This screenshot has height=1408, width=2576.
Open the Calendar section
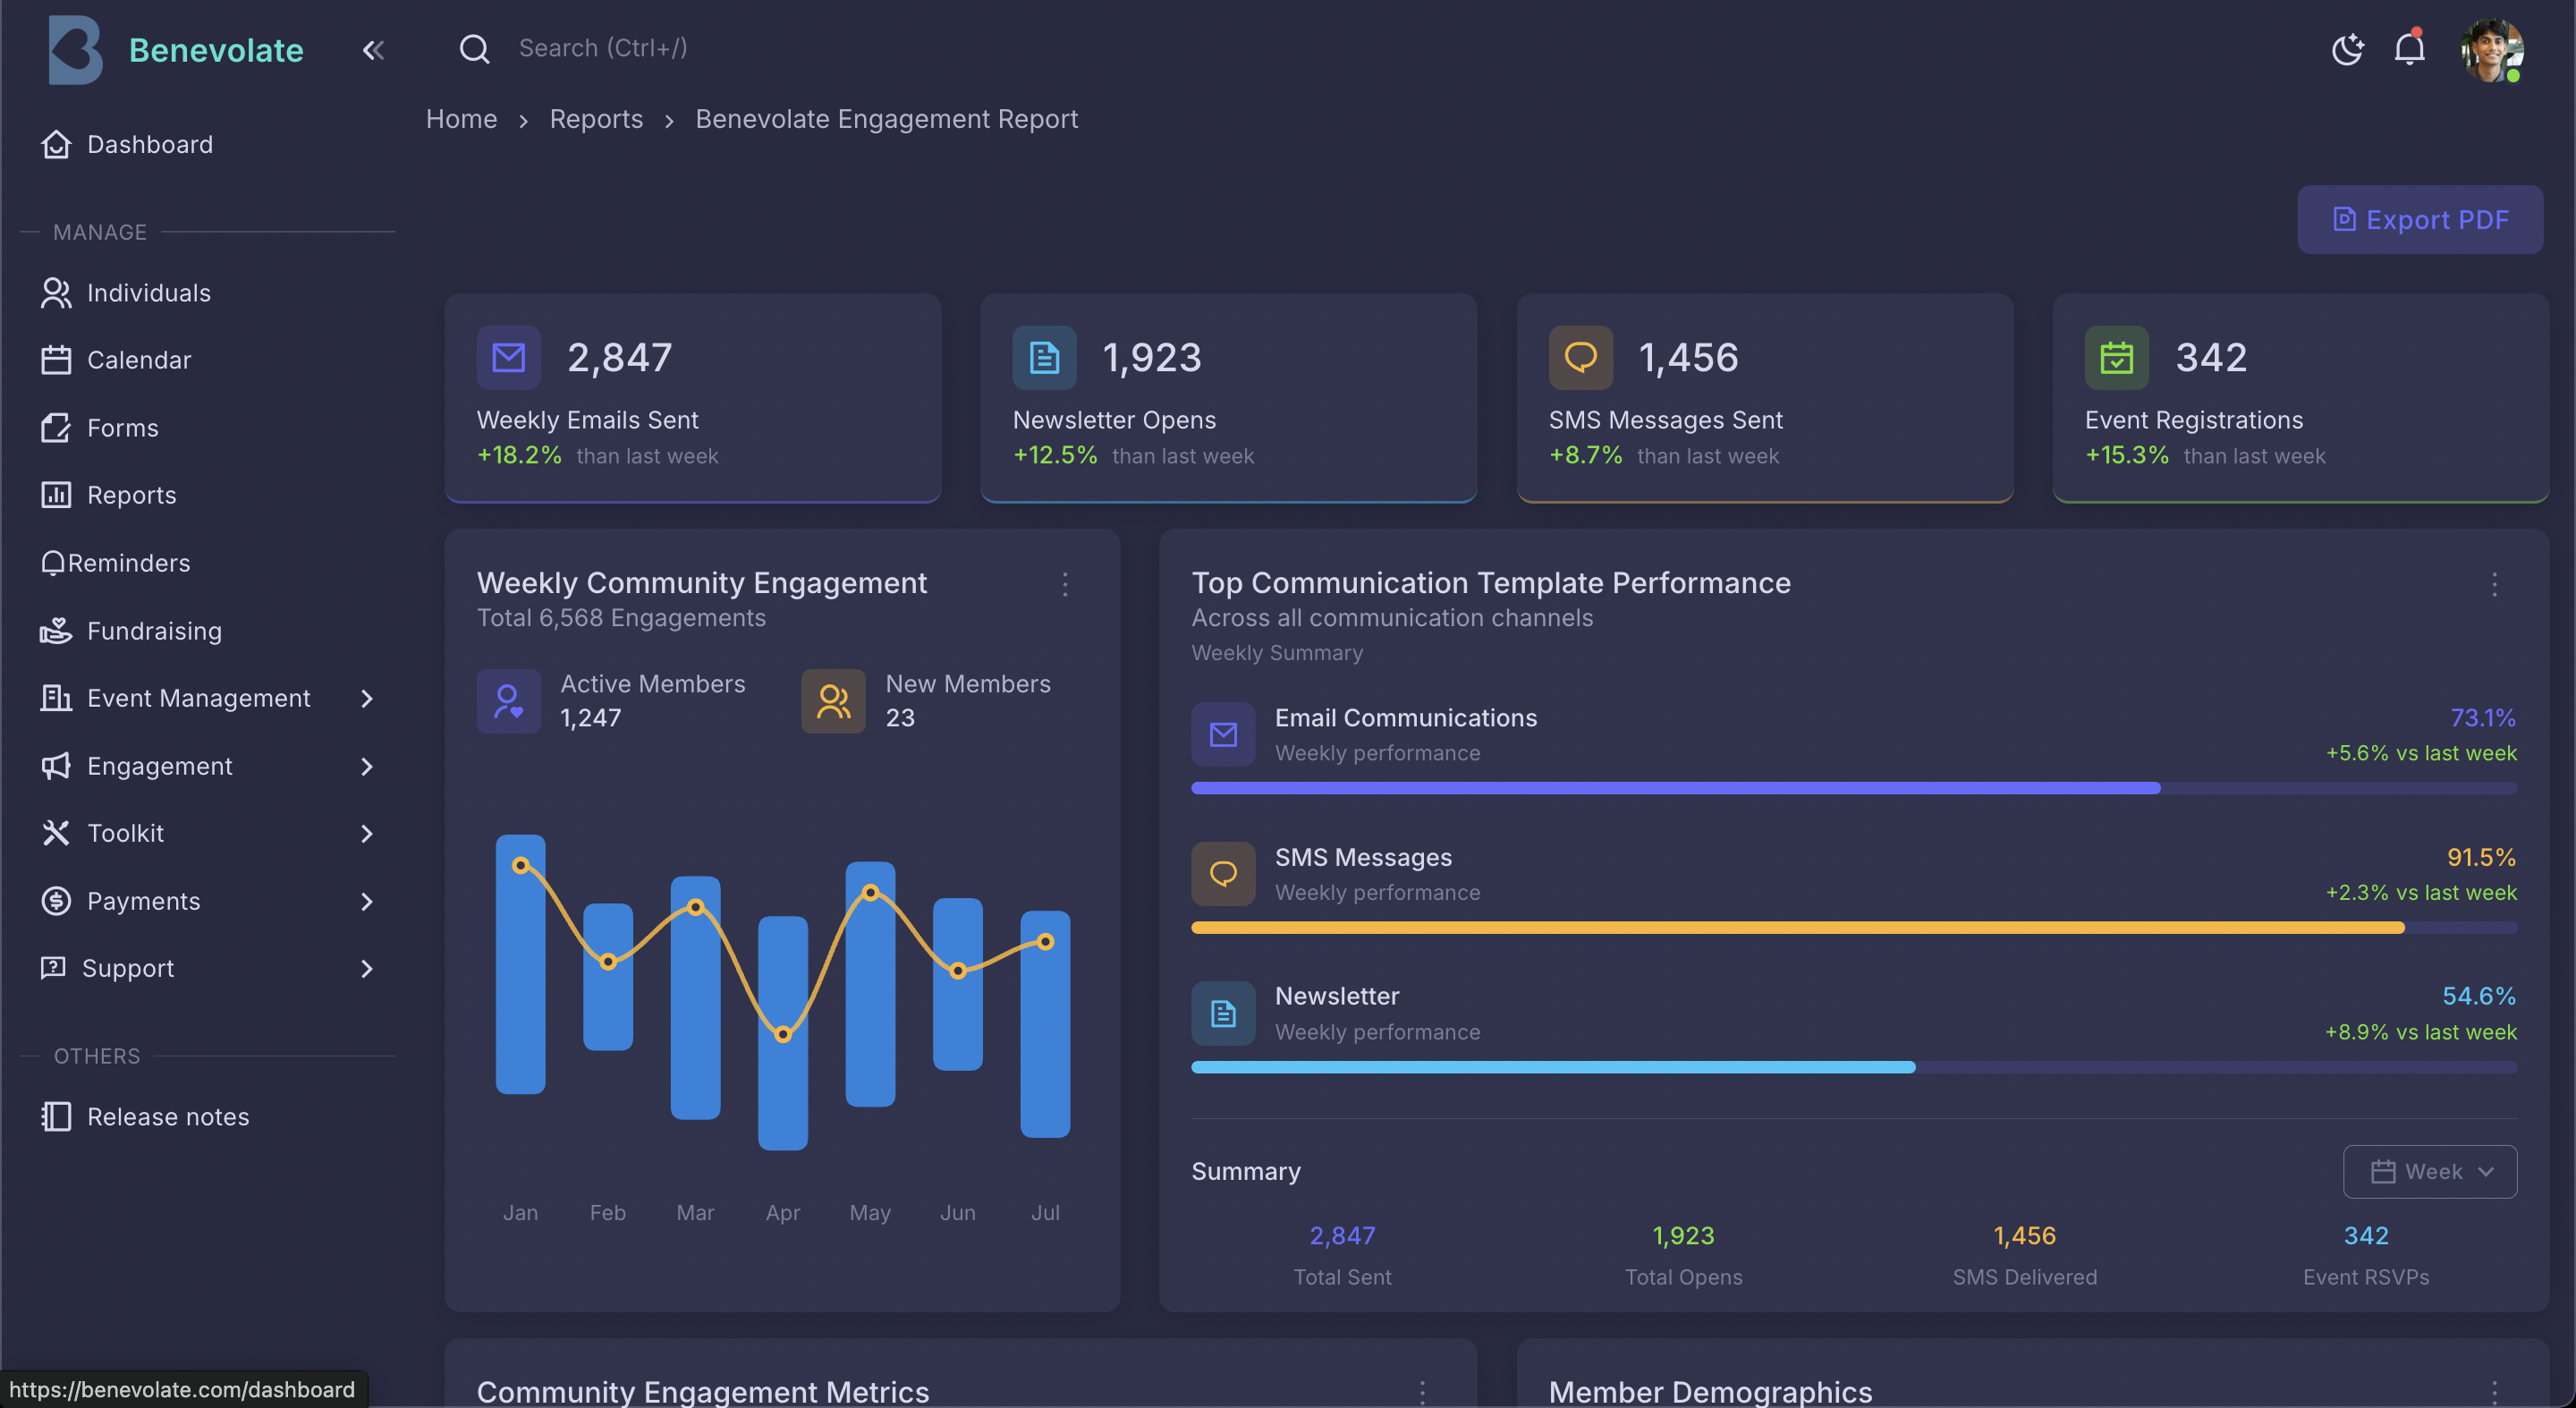[x=139, y=360]
